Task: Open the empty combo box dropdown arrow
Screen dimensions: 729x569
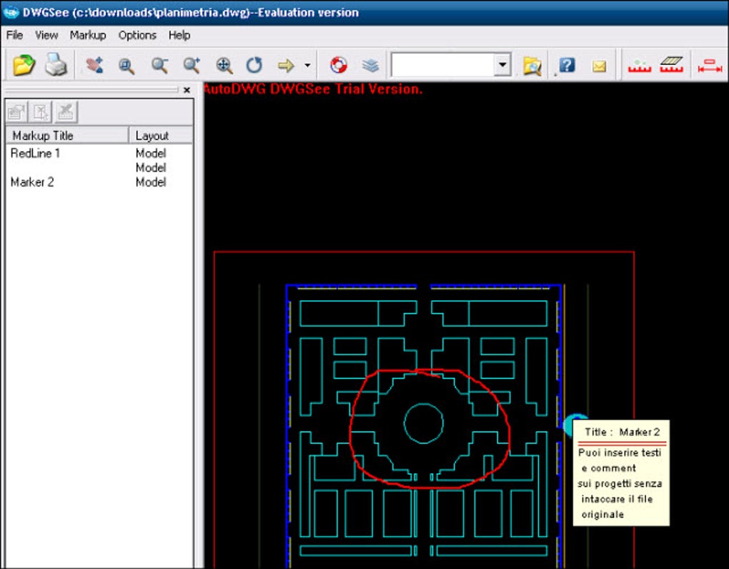Action: (502, 66)
